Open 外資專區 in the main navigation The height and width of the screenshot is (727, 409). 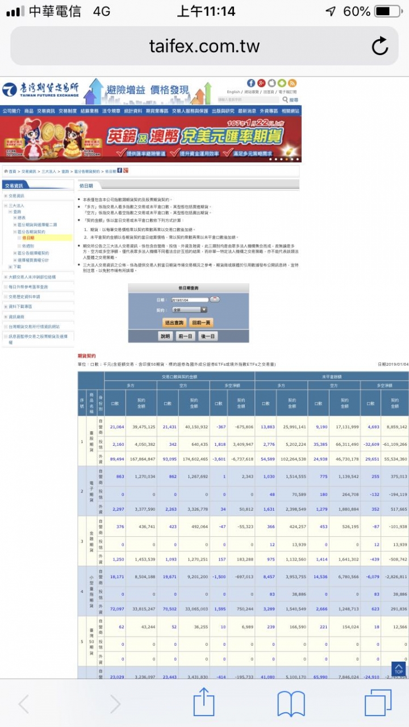tap(269, 111)
